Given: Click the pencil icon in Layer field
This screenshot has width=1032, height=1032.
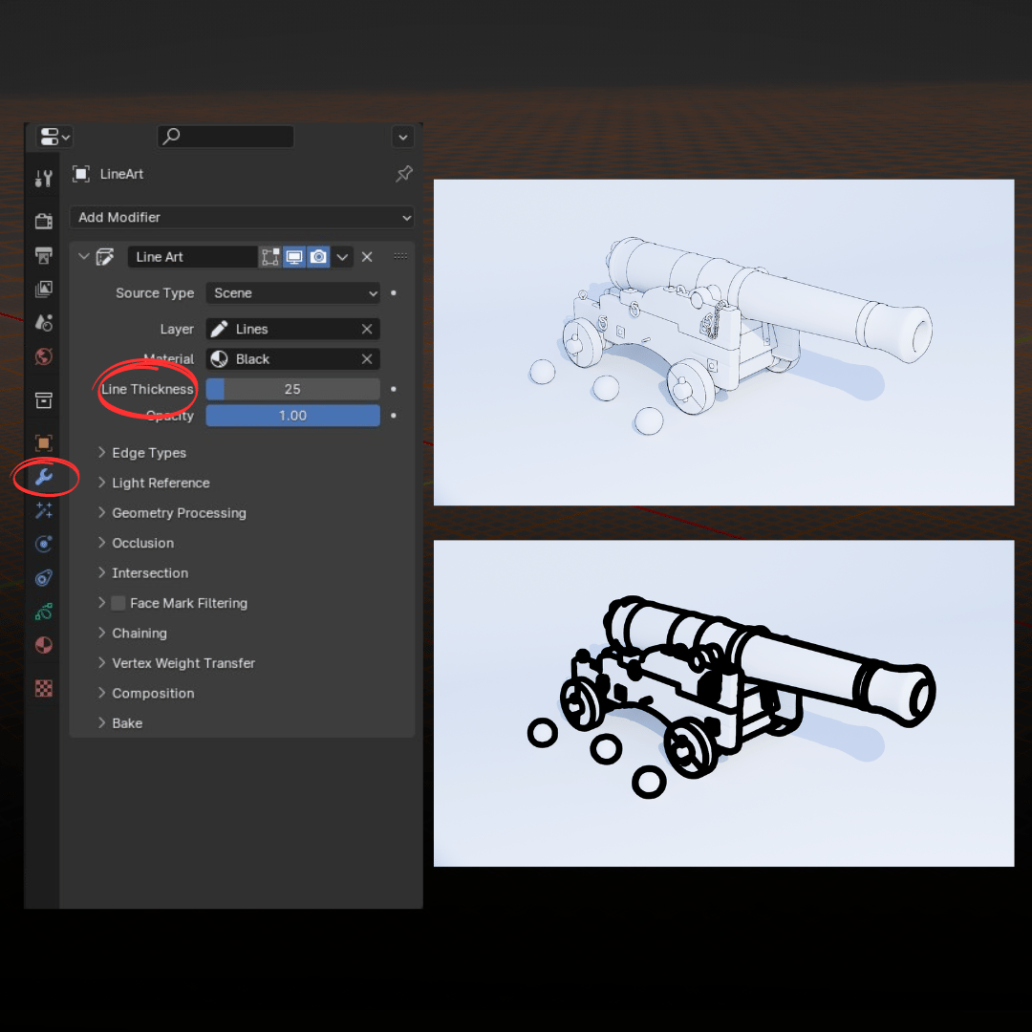Looking at the screenshot, I should (219, 329).
